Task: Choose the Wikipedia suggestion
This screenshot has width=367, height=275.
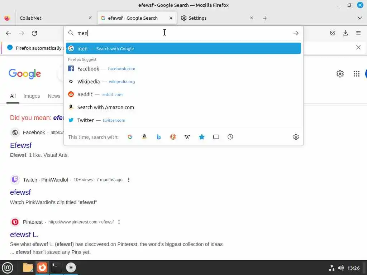Action: click(x=183, y=82)
